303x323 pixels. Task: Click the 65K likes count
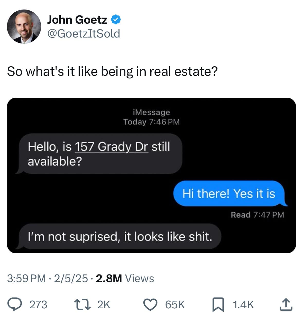coord(175,304)
